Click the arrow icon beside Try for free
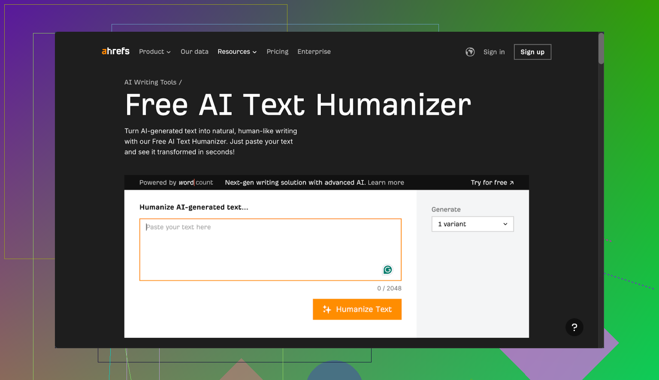659x380 pixels. pos(511,183)
